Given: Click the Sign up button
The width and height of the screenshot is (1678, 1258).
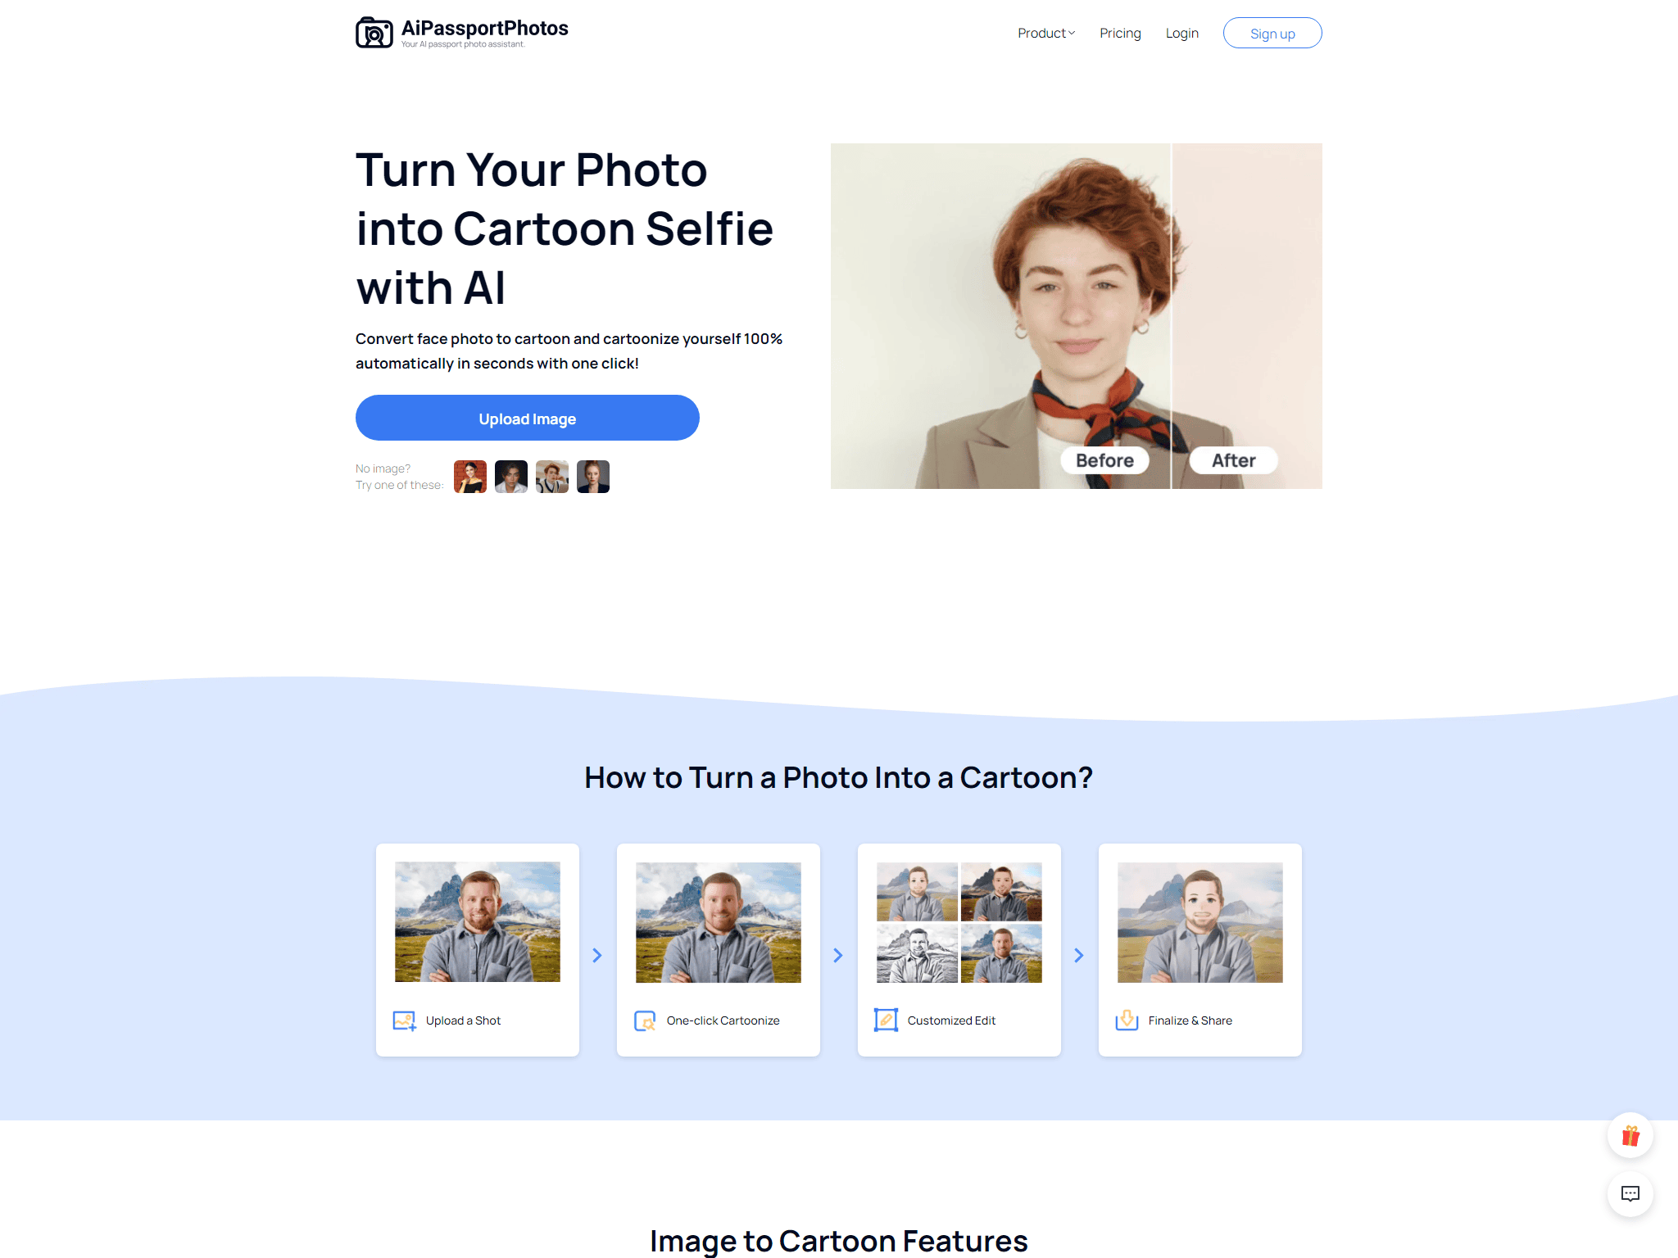Looking at the screenshot, I should [1272, 33].
